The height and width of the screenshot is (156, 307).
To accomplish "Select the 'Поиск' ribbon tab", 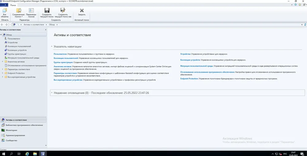I will [13, 5].
